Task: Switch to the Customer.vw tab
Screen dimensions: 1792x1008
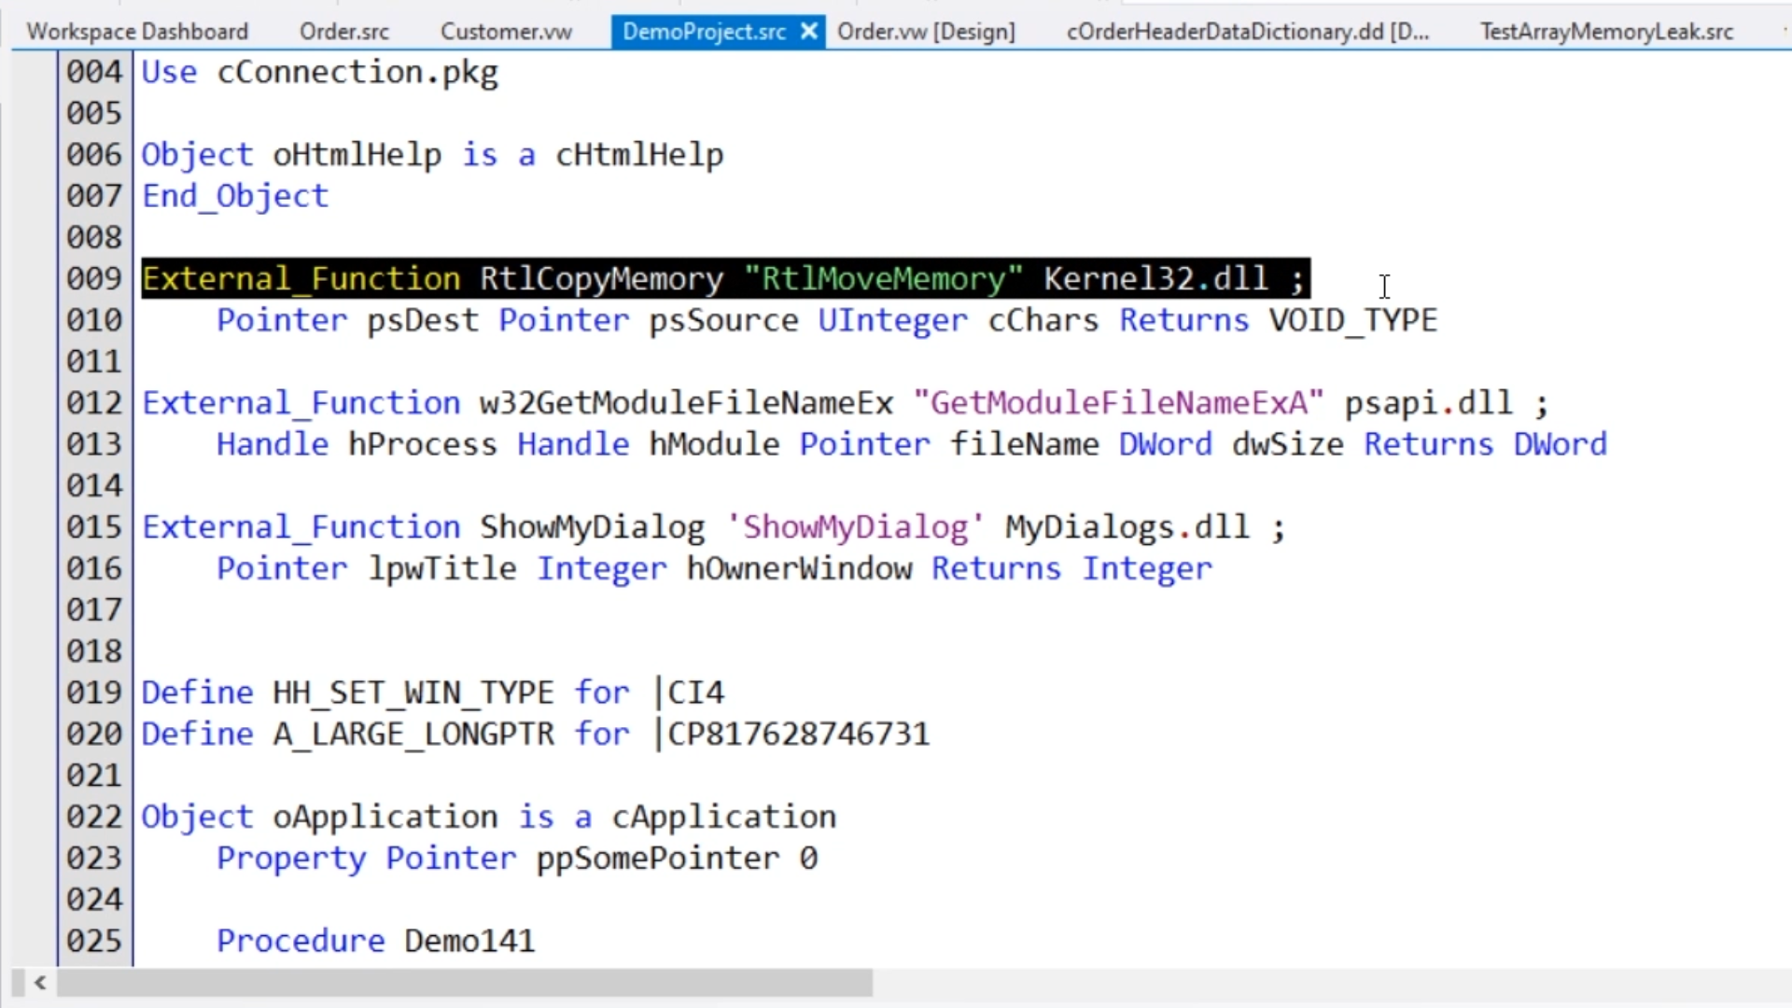Action: 505,32
